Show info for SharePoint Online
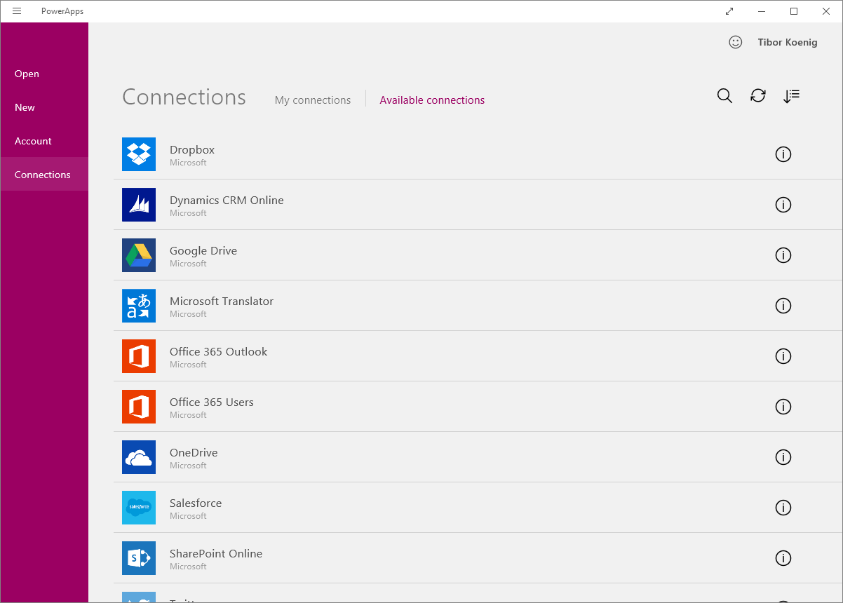Viewport: 843px width, 603px height. tap(783, 558)
